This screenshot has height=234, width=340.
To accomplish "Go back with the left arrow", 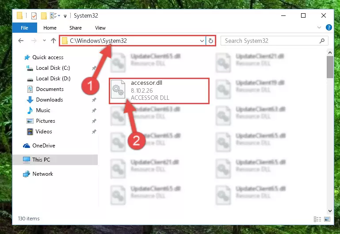I will coord(21,41).
